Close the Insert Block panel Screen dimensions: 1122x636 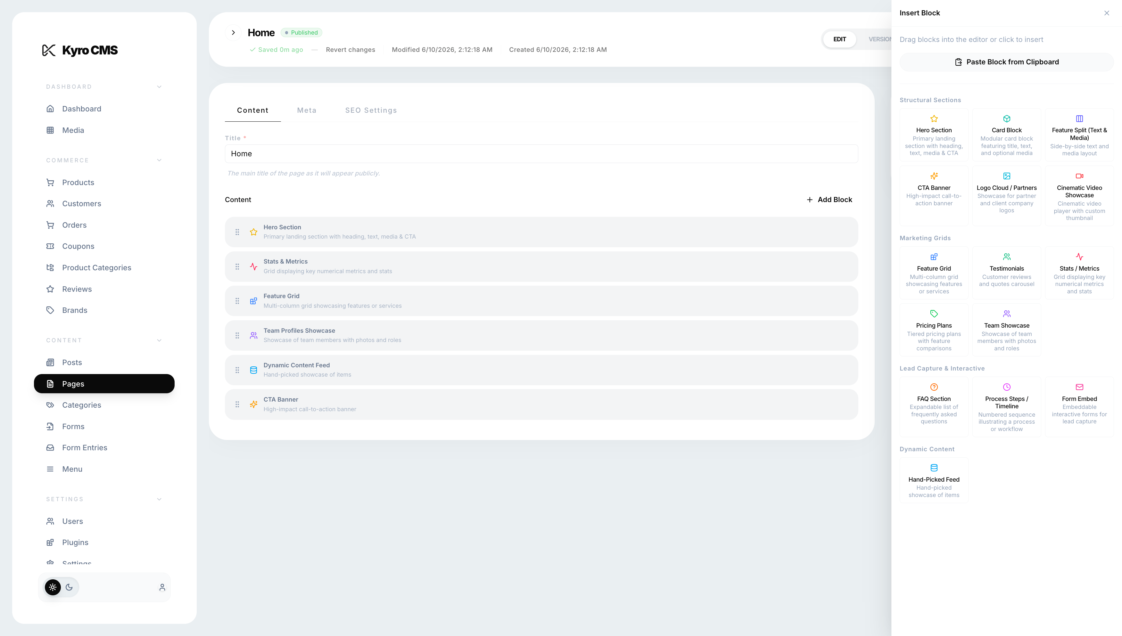(1107, 13)
